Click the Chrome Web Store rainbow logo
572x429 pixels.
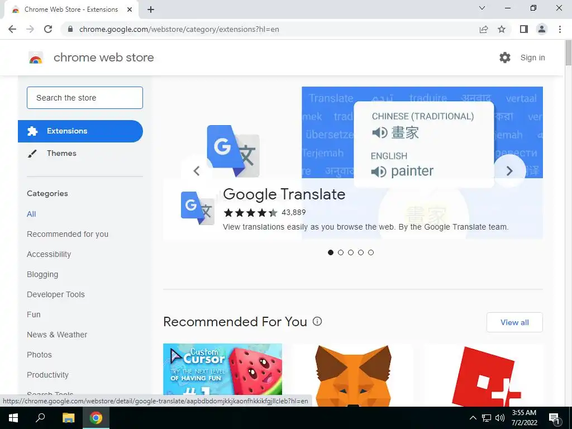tap(36, 58)
